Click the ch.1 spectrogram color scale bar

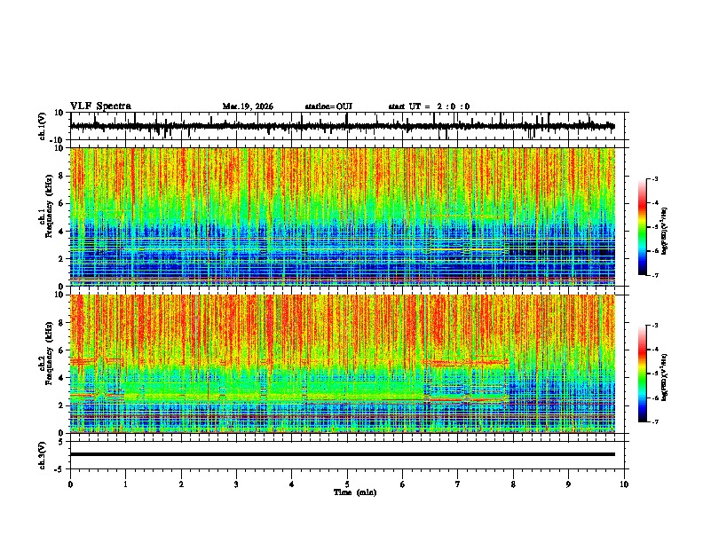tap(643, 227)
